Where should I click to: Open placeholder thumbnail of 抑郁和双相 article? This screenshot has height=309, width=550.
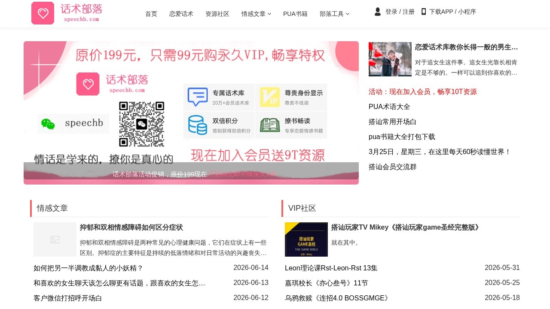55,239
